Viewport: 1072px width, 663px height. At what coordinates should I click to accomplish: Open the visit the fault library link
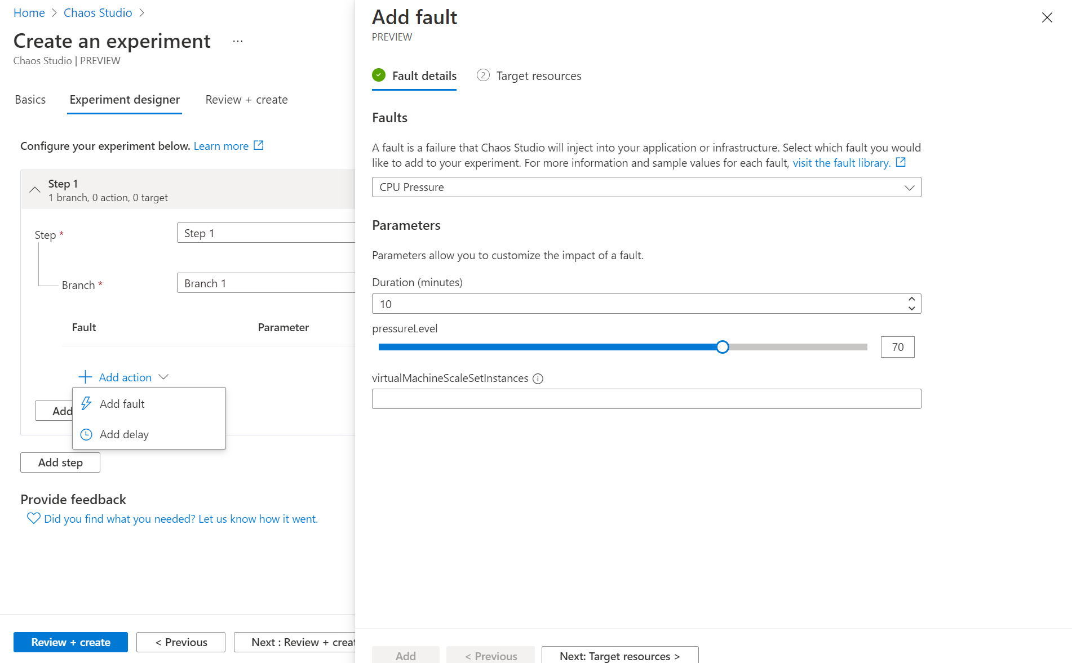[841, 163]
